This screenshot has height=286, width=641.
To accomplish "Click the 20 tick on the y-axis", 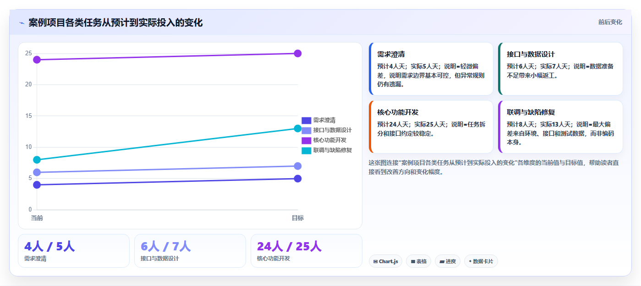I will tap(28, 85).
